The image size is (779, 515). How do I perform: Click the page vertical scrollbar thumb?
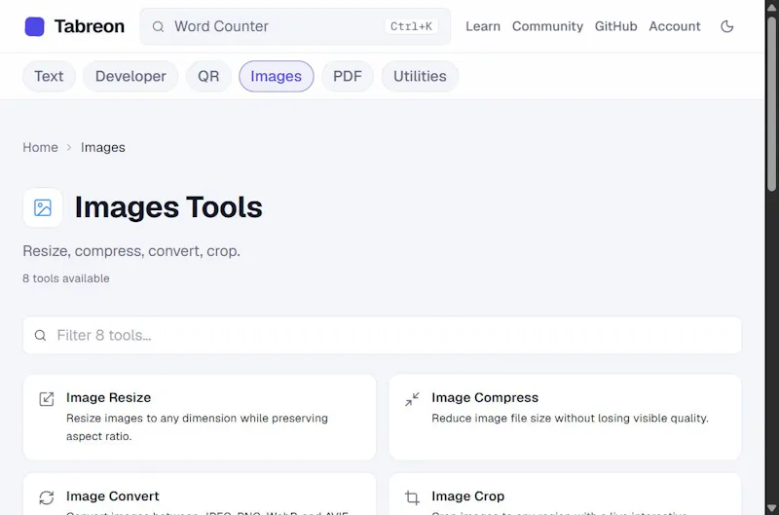[771, 103]
